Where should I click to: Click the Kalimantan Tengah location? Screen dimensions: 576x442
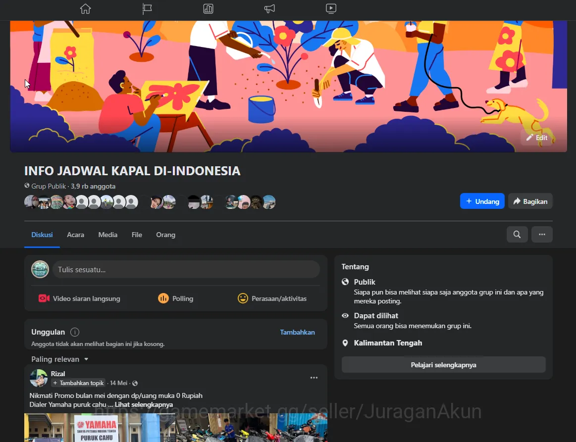click(x=388, y=343)
